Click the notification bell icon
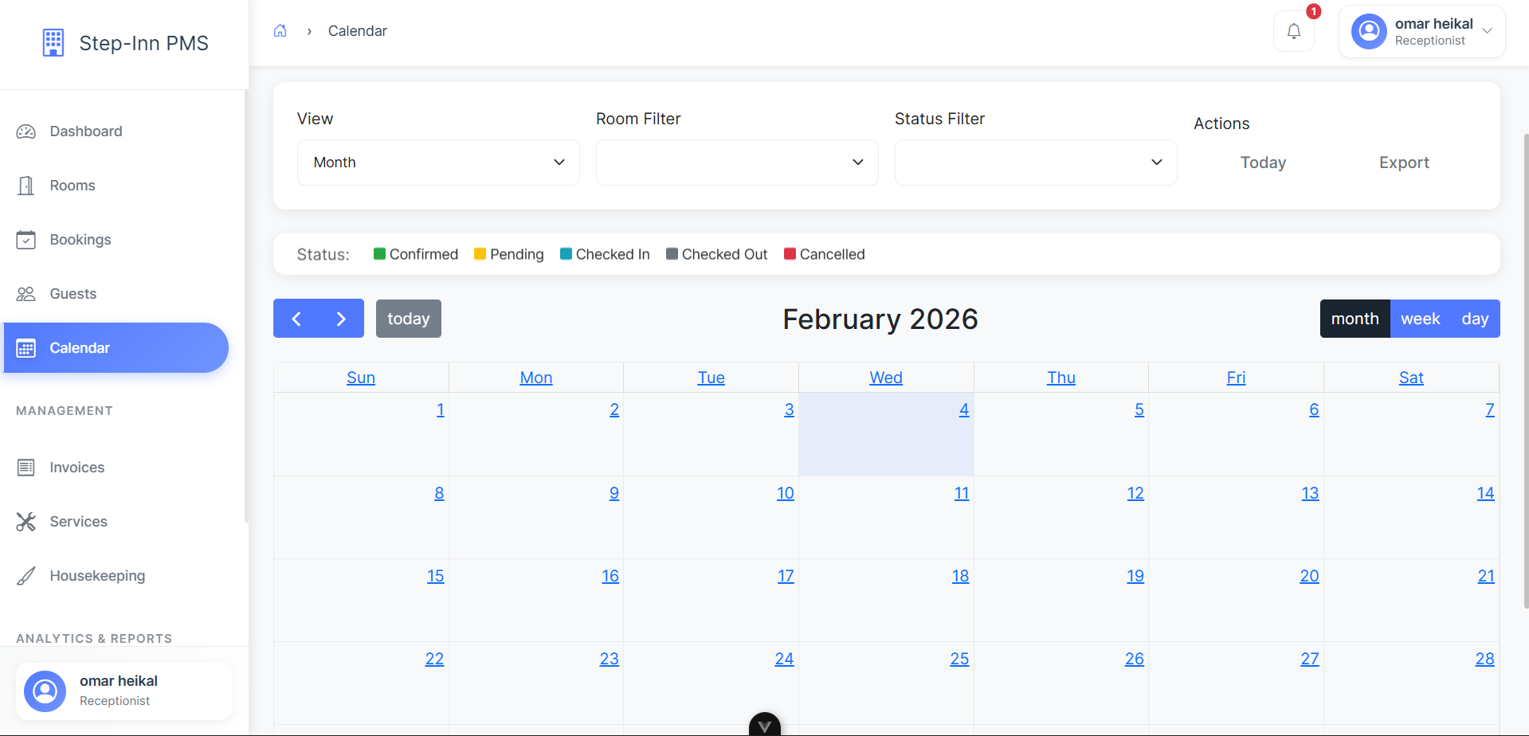The image size is (1529, 736). (1293, 32)
